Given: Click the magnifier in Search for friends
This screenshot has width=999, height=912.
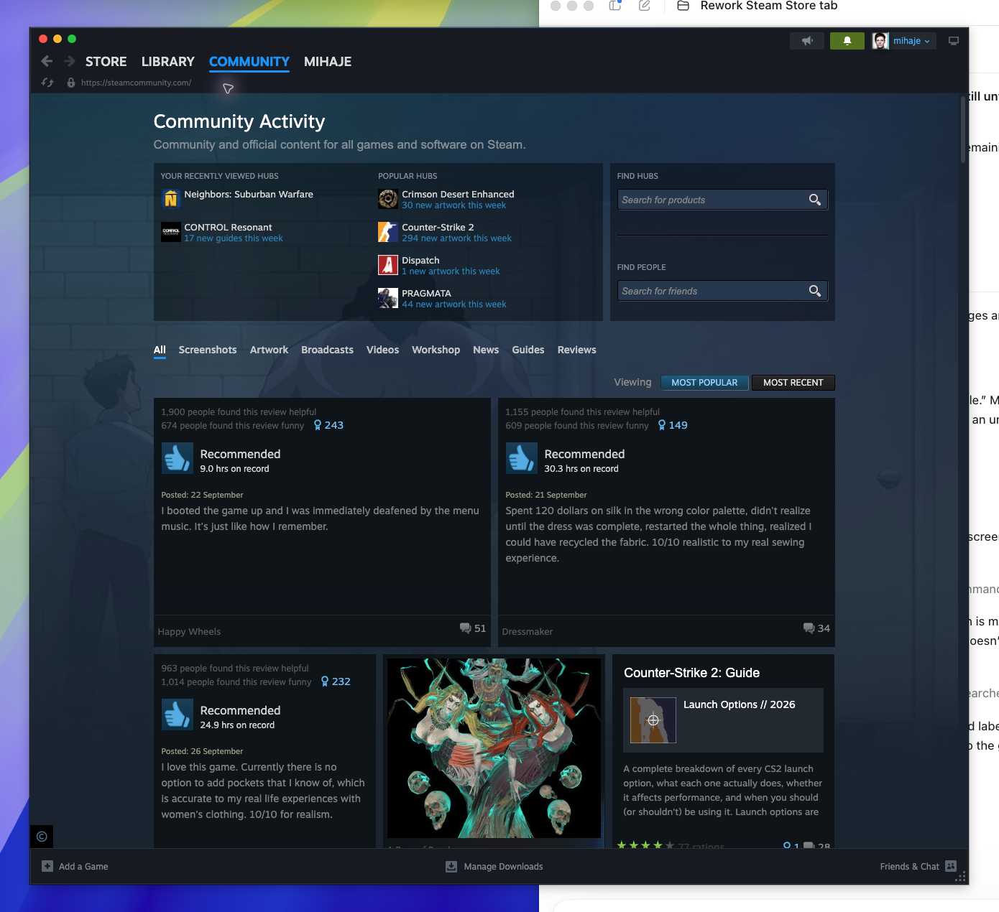Looking at the screenshot, I should (815, 291).
